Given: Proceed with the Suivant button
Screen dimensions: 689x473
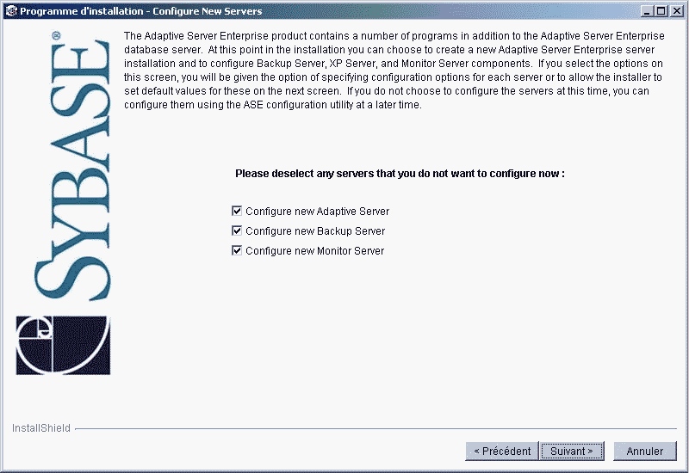Looking at the screenshot, I should coord(572,451).
